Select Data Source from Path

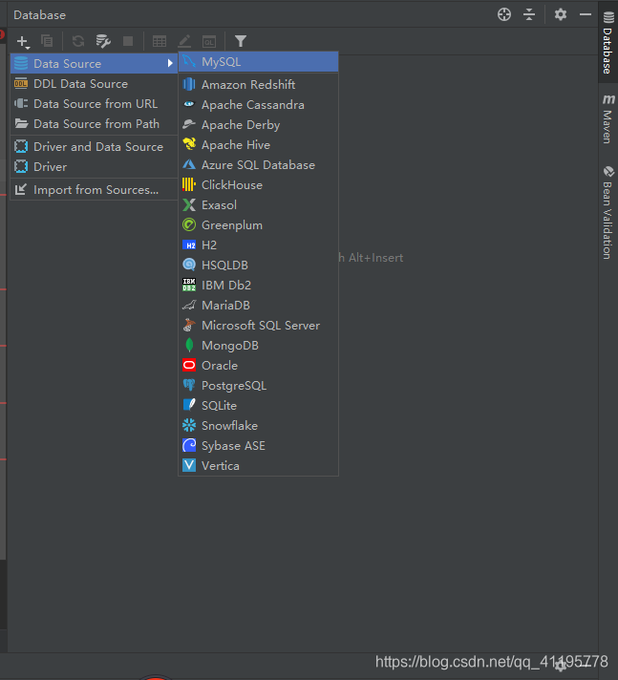click(x=94, y=123)
